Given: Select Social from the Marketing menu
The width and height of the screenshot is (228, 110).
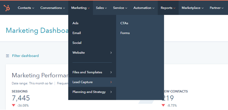Looking at the screenshot, I should [92, 43].
